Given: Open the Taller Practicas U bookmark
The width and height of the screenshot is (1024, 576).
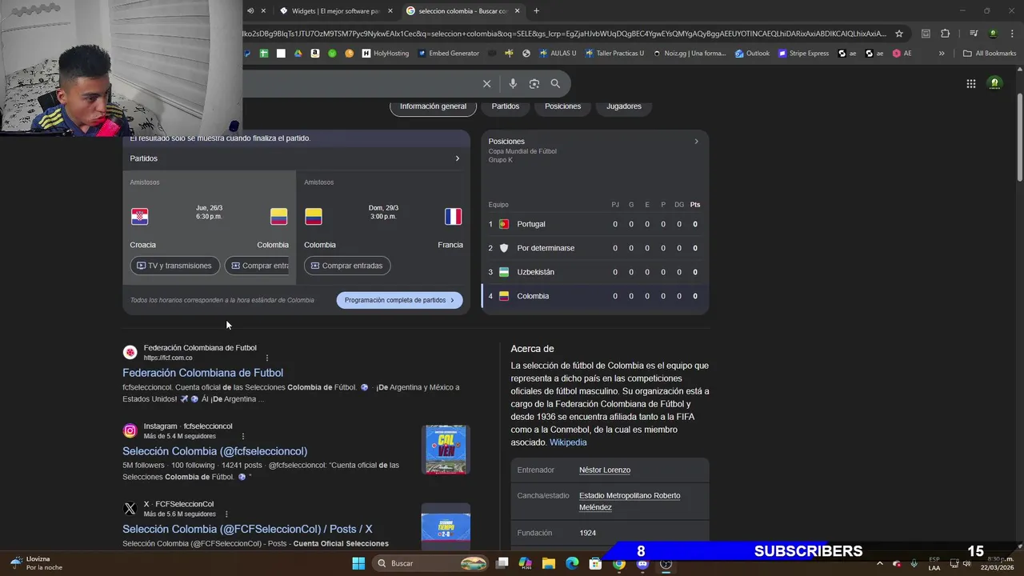Looking at the screenshot, I should (614, 54).
